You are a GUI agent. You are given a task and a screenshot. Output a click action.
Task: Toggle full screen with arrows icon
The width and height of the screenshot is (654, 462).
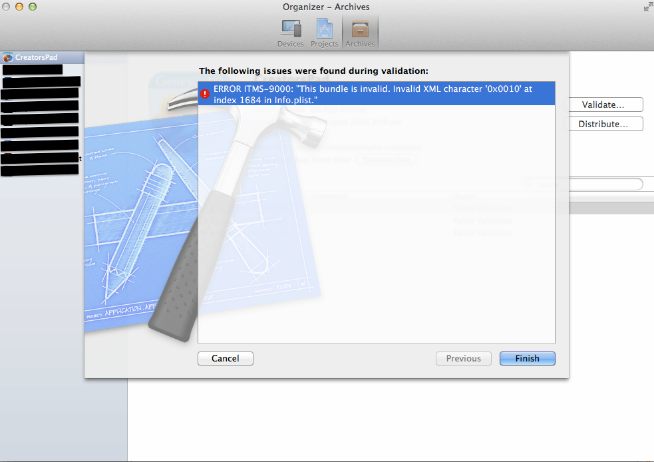[x=648, y=7]
